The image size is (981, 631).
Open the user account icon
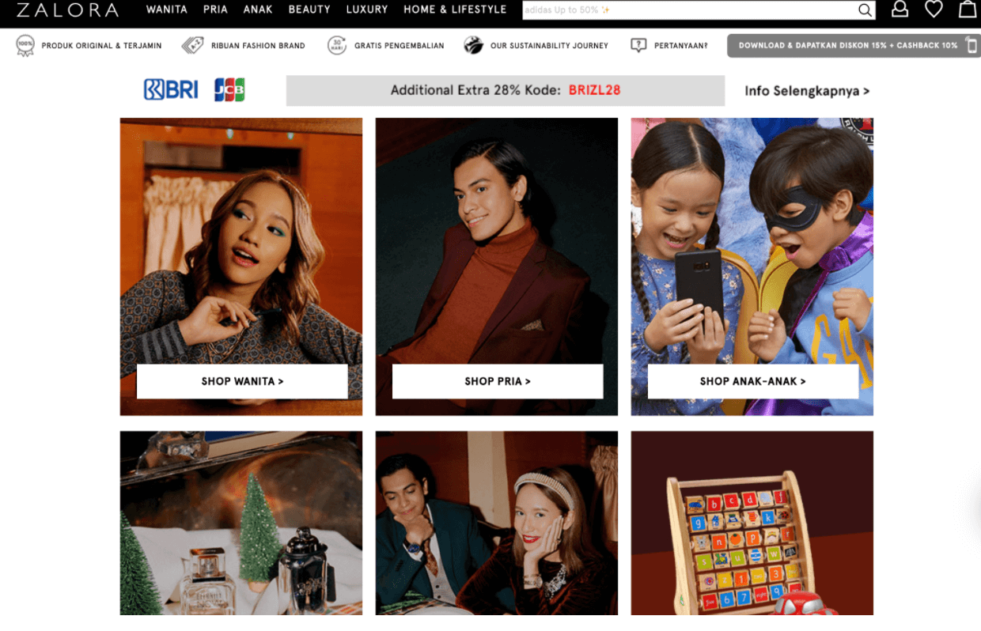coord(900,9)
